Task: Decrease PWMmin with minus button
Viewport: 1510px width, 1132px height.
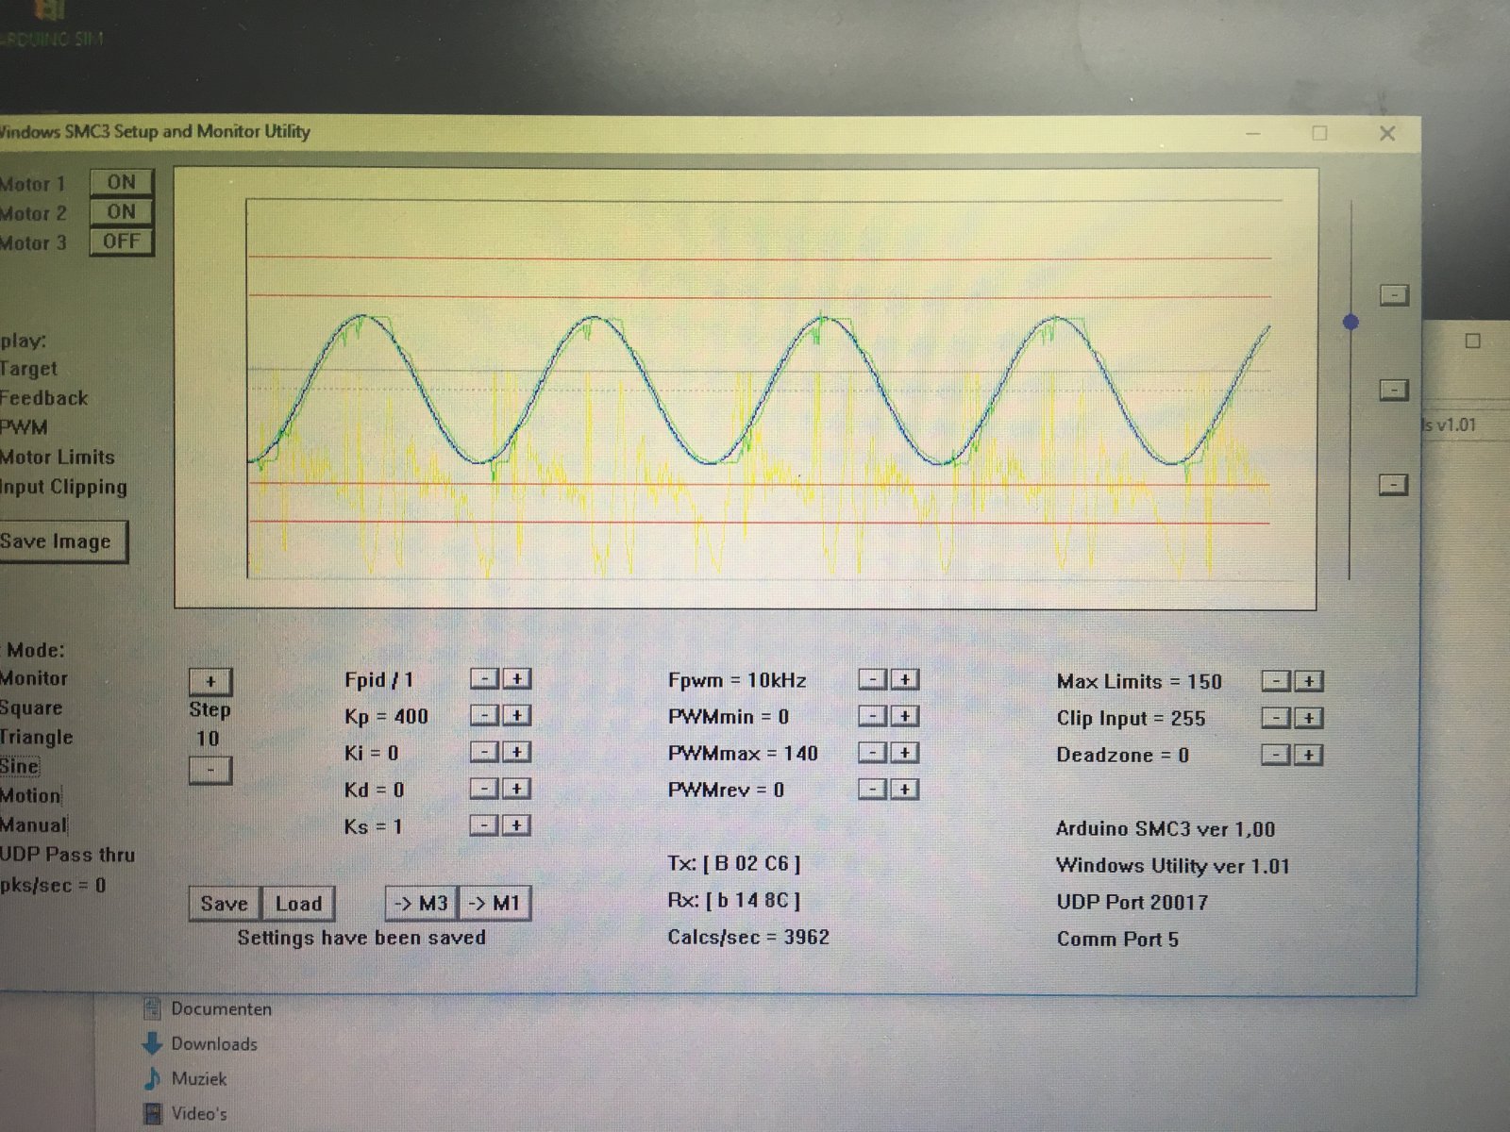Action: tap(873, 716)
